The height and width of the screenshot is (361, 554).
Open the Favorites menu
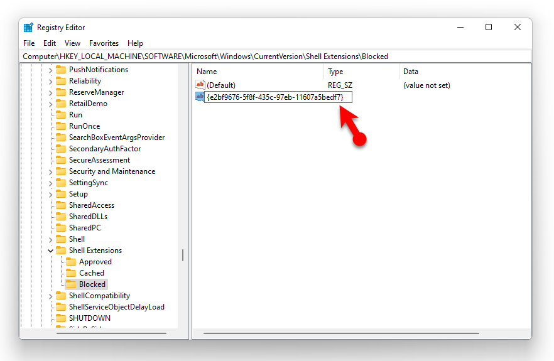pyautogui.click(x=104, y=43)
